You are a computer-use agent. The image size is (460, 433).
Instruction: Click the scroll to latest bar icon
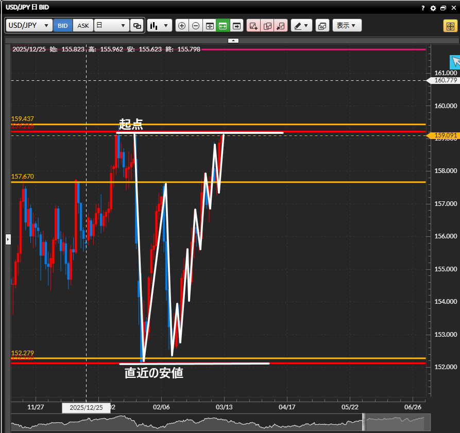[x=236, y=25]
